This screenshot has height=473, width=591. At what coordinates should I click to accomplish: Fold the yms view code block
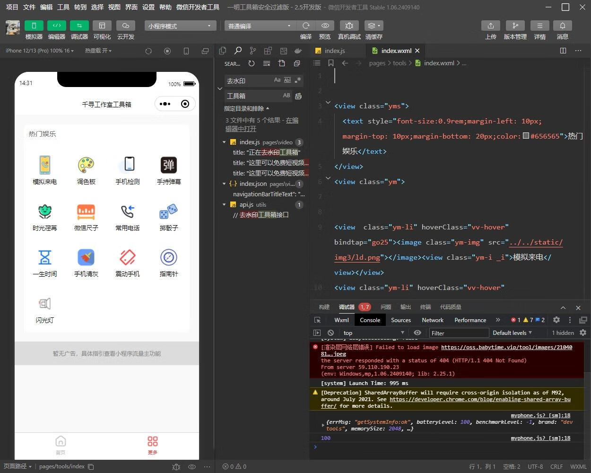coord(328,102)
